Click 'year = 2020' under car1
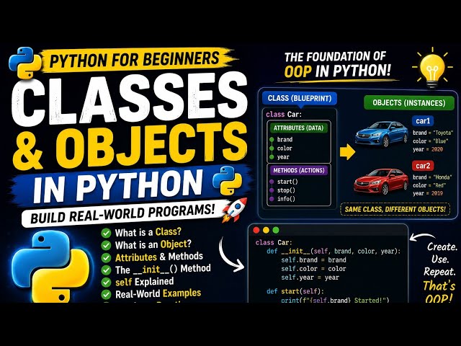 point(428,149)
